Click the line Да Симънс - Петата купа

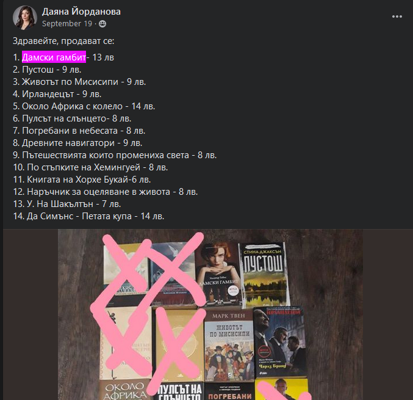point(88,216)
